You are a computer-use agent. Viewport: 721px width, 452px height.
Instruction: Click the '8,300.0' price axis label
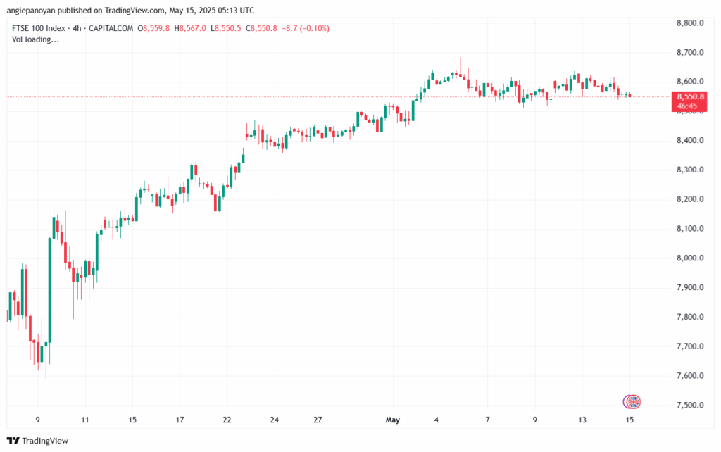(x=690, y=170)
